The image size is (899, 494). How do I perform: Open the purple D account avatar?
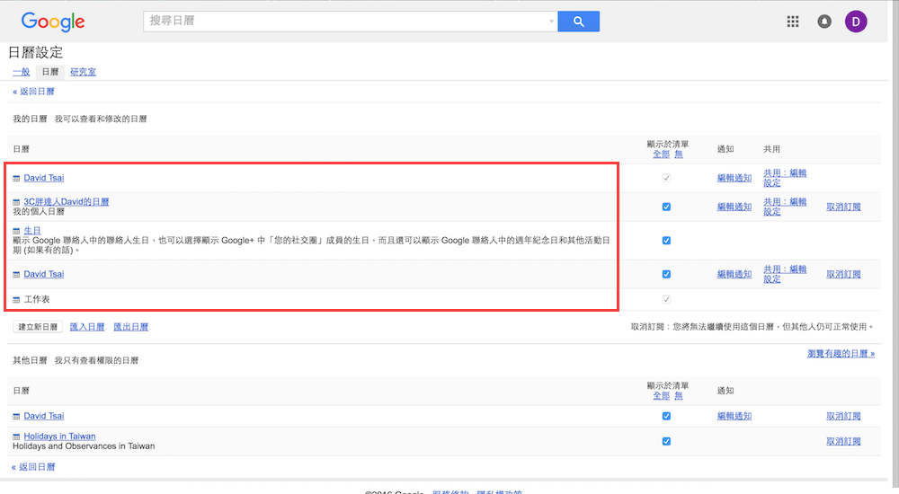click(856, 22)
